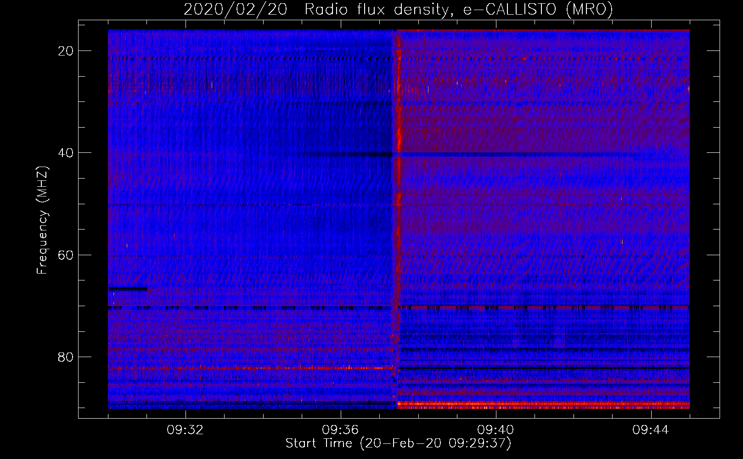Click the plot title "2020/02/20 Radio flux density, e-CALLISTO (MRO)"

coord(398,9)
